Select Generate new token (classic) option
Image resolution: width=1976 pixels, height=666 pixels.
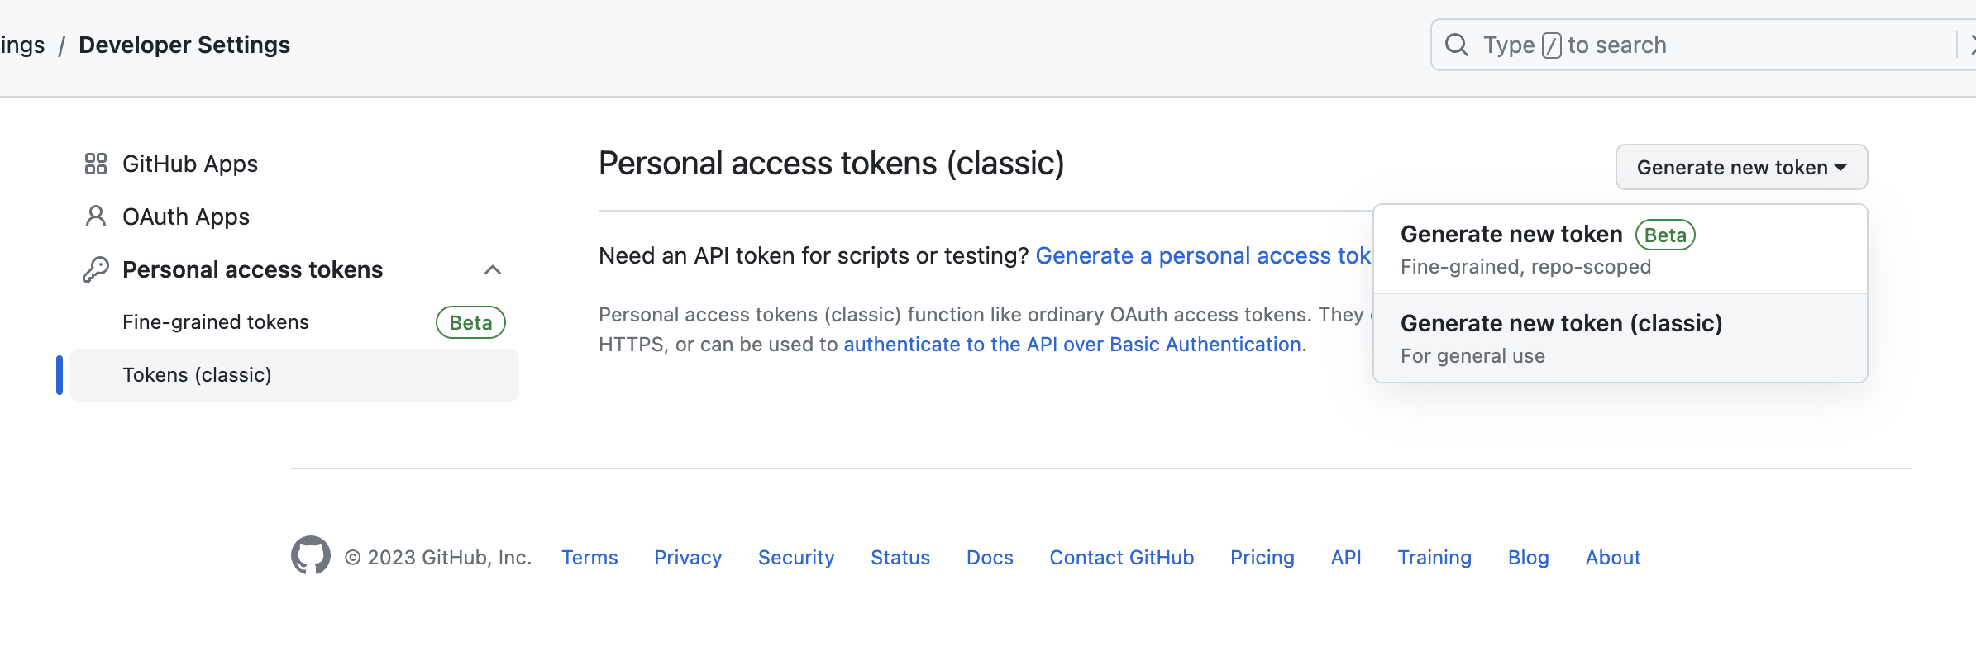point(1620,338)
